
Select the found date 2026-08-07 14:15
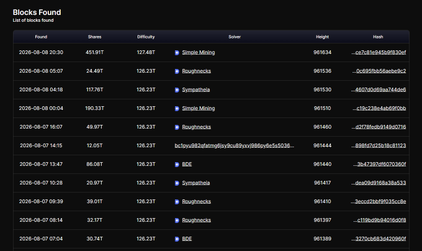41,145
